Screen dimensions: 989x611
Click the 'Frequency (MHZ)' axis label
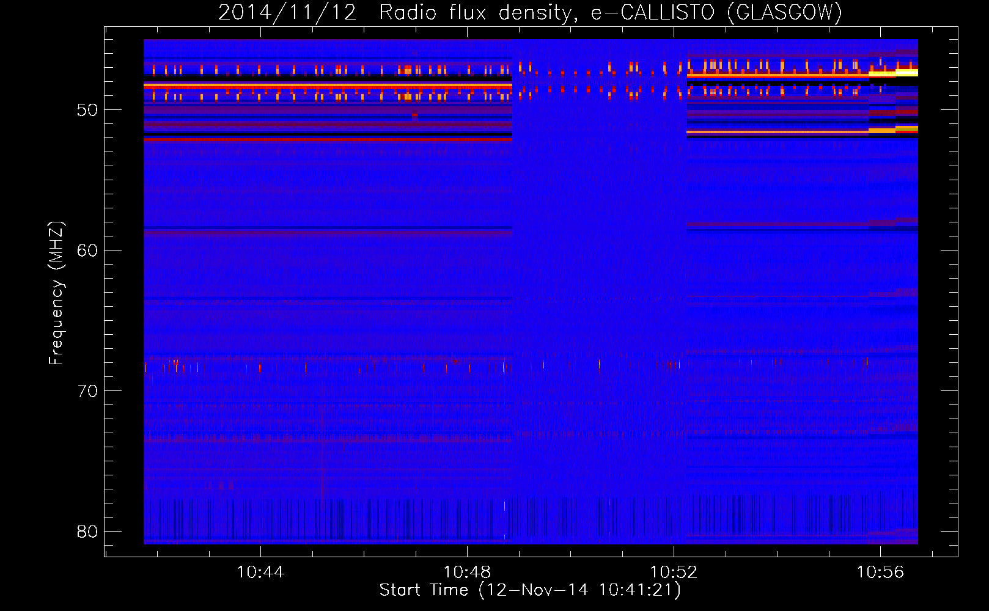tap(56, 293)
